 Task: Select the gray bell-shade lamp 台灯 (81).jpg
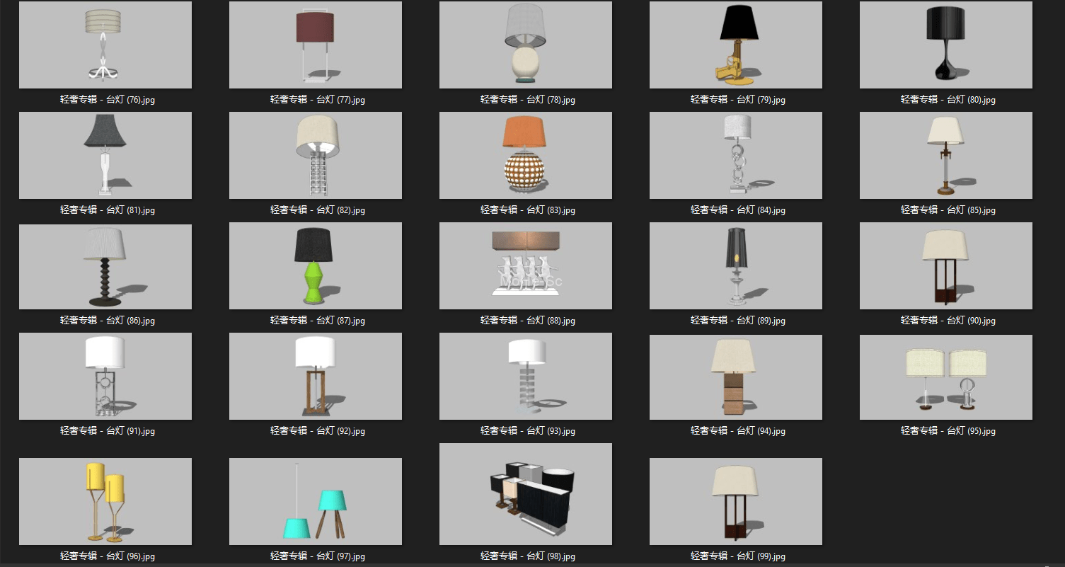coord(105,154)
